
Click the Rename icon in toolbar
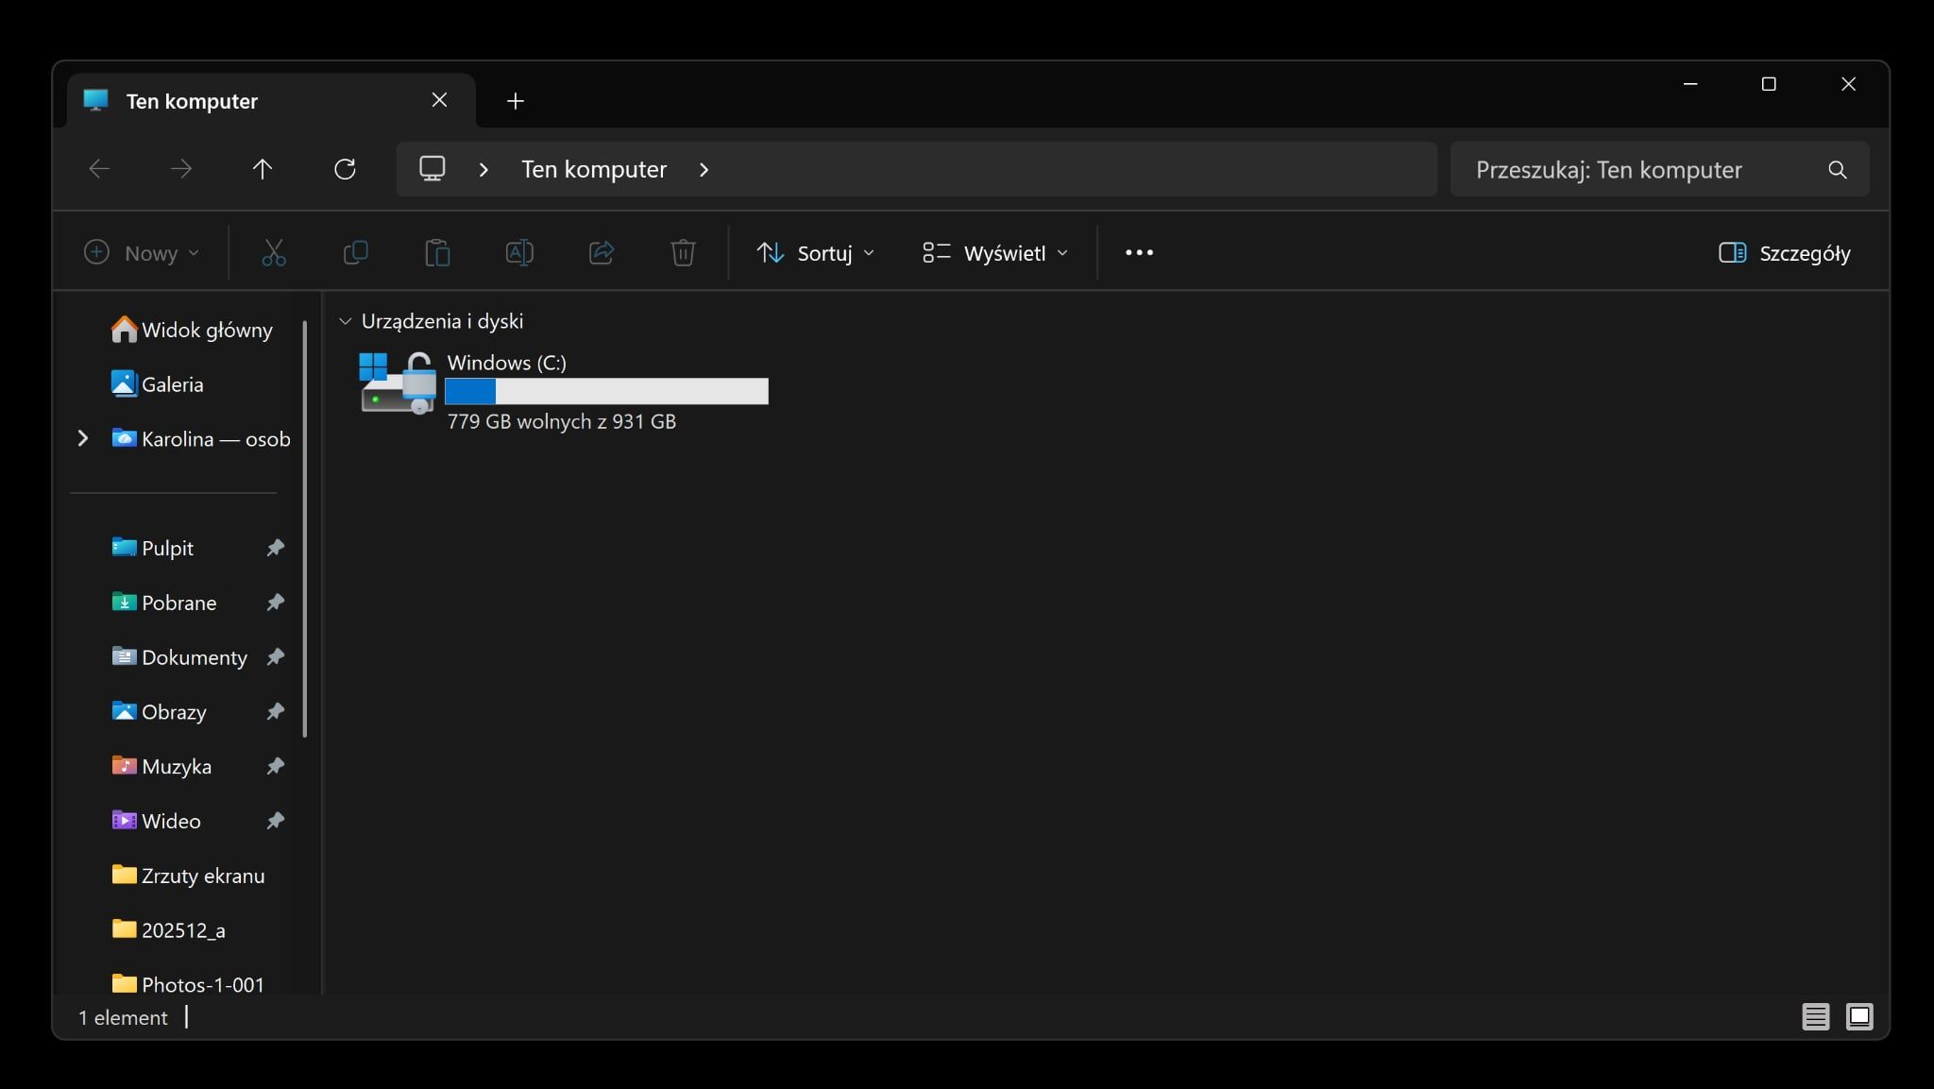(519, 252)
